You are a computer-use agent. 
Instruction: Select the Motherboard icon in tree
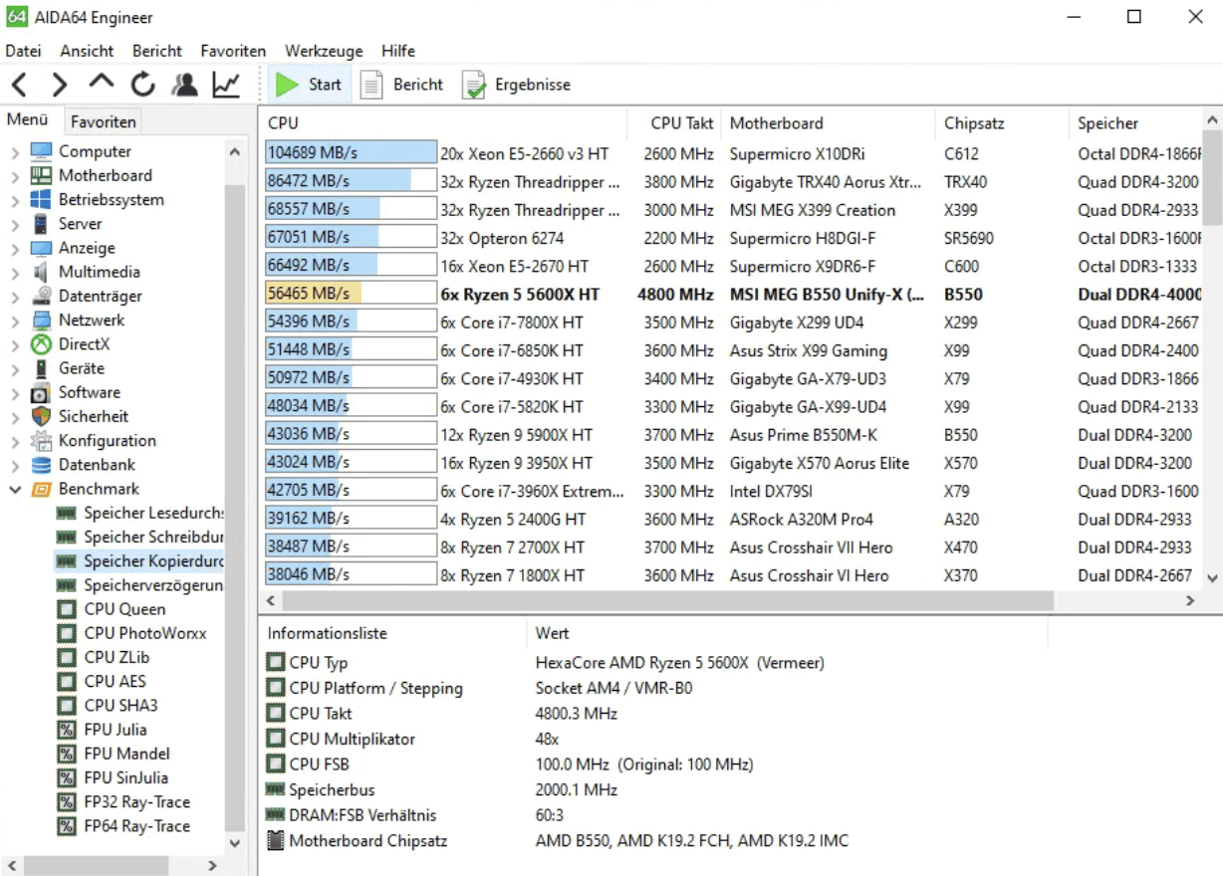41,175
